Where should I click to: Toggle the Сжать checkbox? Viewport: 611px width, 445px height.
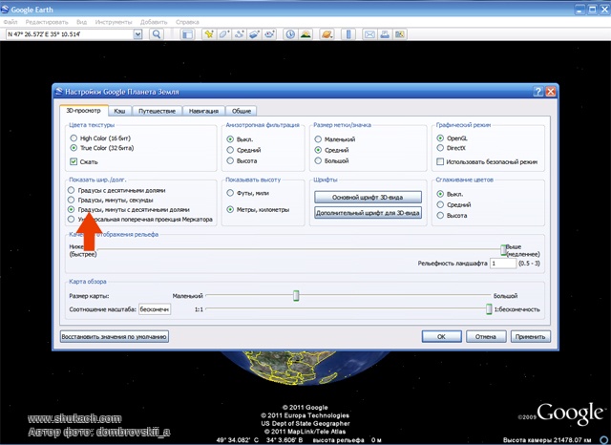[x=74, y=161]
